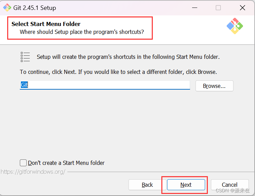Open the Browse... folder picker
The height and width of the screenshot is (196, 255).
(x=214, y=86)
